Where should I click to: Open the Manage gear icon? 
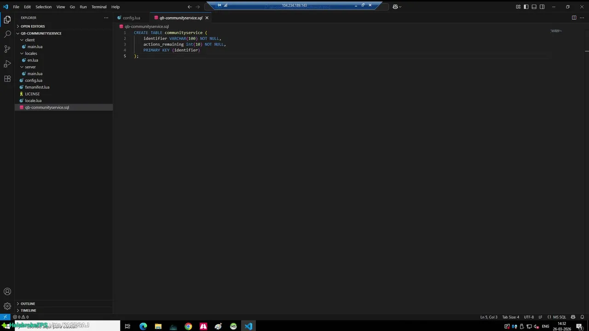[7, 306]
